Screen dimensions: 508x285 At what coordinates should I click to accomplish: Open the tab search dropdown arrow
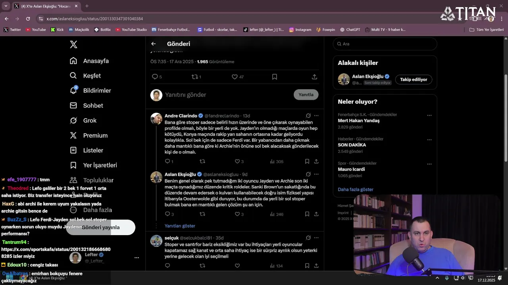(6, 6)
